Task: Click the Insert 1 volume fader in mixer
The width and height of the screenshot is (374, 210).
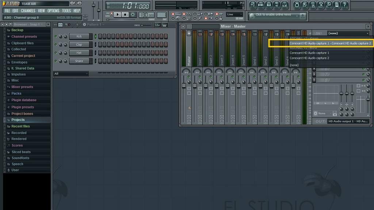Action: click(195, 85)
